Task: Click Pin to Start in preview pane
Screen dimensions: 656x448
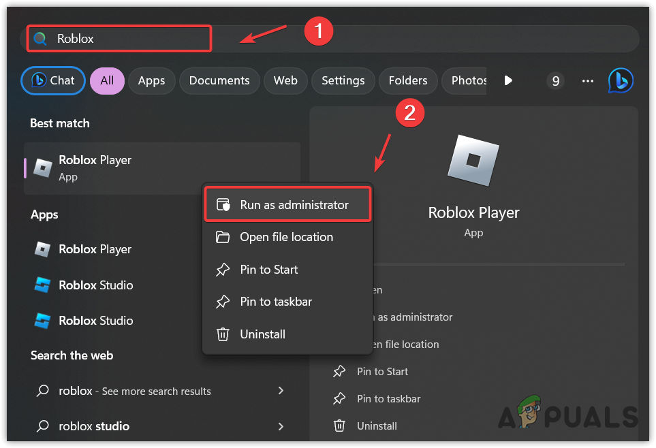Action: (x=382, y=372)
